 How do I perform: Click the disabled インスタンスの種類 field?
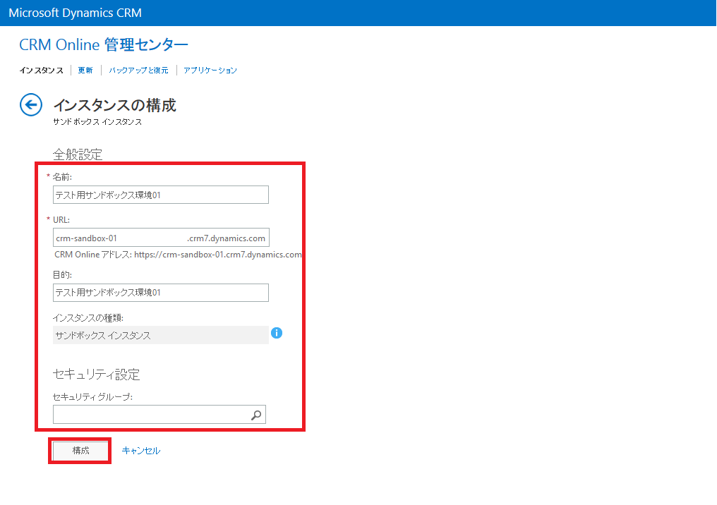[x=161, y=335]
